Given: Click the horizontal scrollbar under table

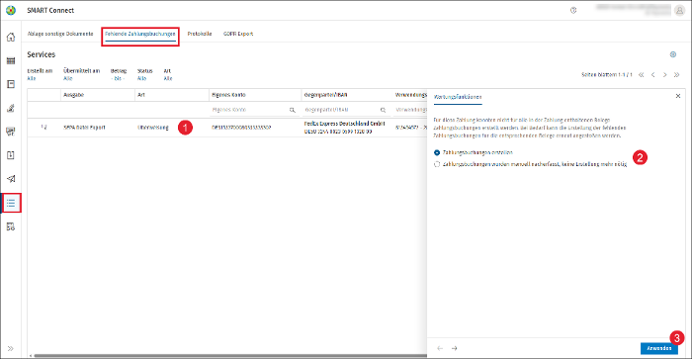Looking at the screenshot, I should (x=229, y=355).
